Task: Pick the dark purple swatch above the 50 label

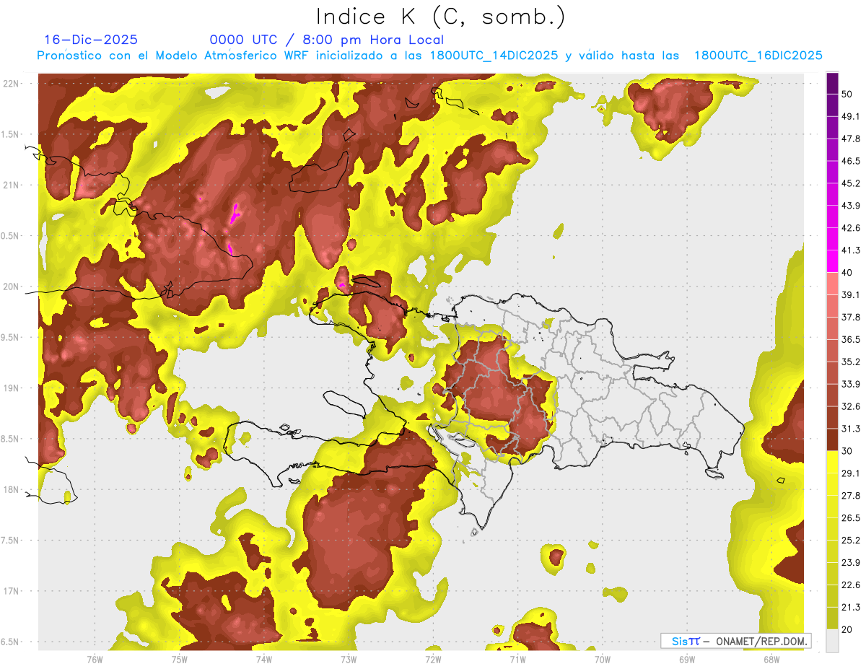Action: 832,83
